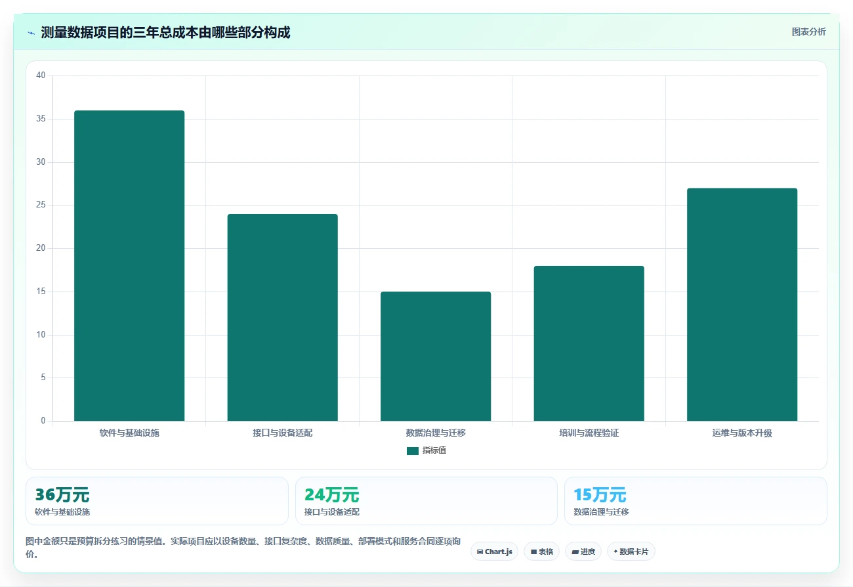Click the Chart.js tag chip
Screen dimensions: 853x587
(494, 552)
